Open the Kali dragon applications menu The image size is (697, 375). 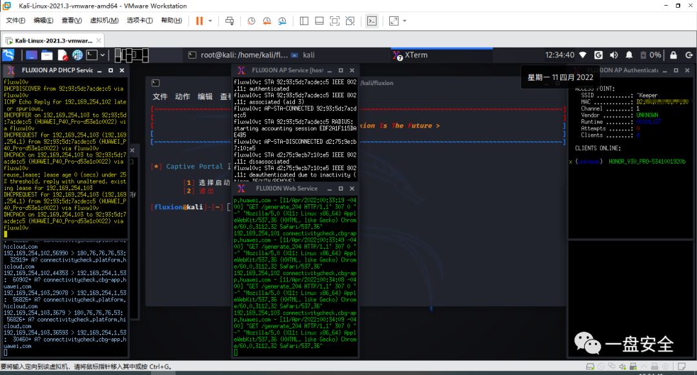8,55
